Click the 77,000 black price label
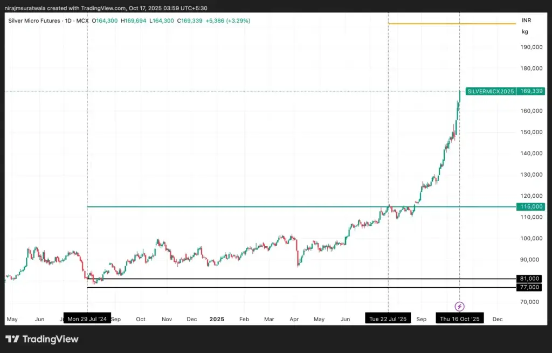The height and width of the screenshot is (353, 552). (530, 287)
